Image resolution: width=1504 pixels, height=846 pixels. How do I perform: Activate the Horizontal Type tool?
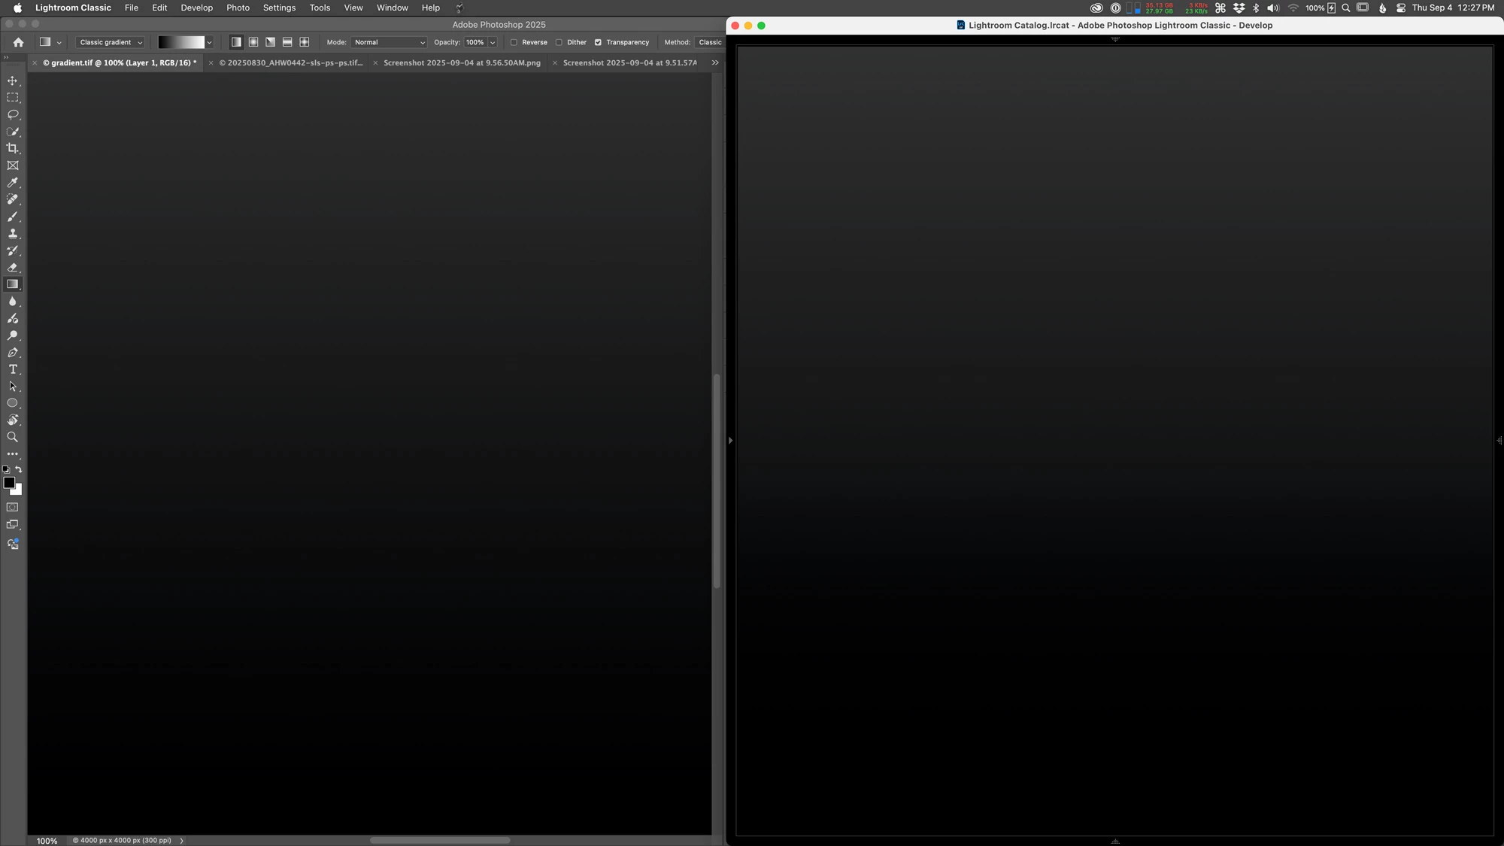[x=13, y=369]
